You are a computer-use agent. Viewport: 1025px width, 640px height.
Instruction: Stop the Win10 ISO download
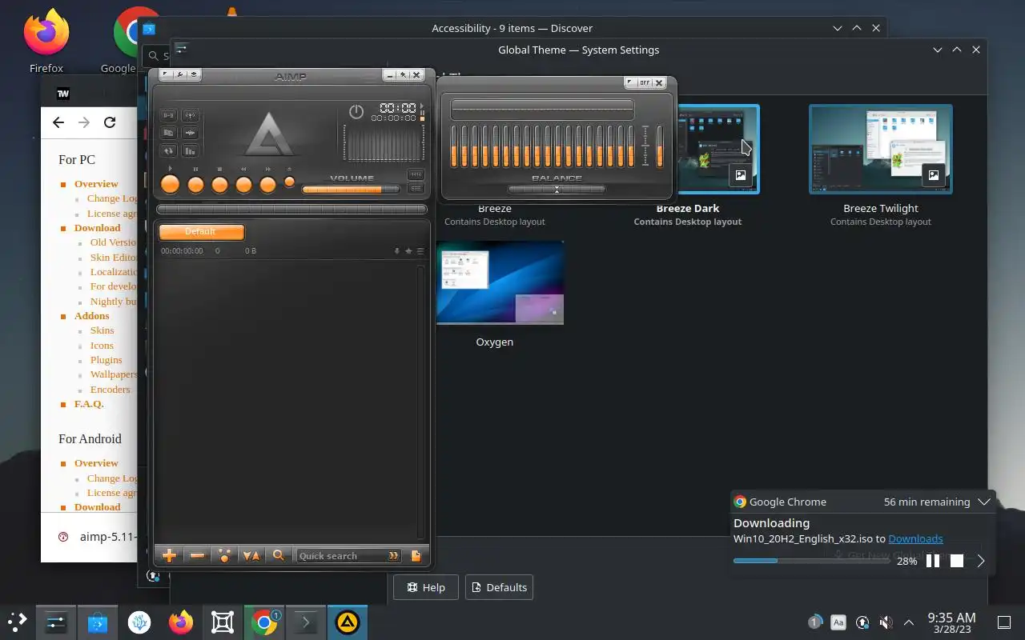pos(956,561)
